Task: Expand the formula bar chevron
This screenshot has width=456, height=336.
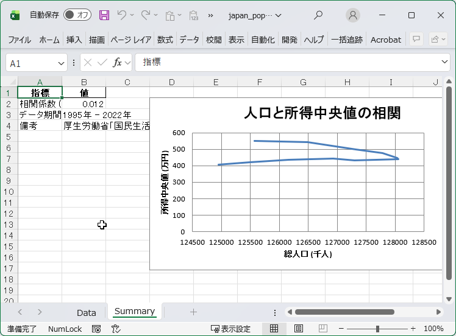Action: 444,62
